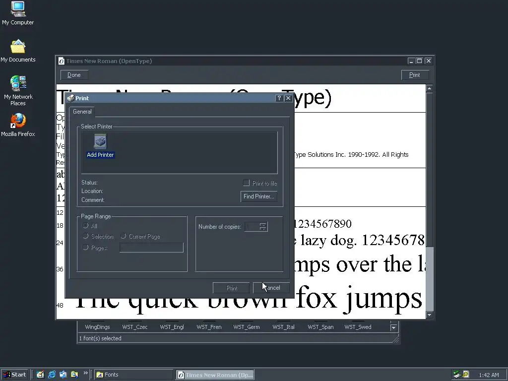Select WST_Germ font in Fonts window

coord(247,327)
